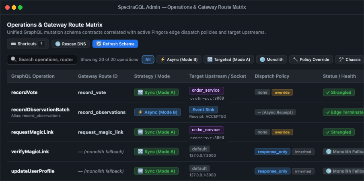Image resolution: width=364 pixels, height=181 pixels.
Task: Click the Receipt: ACCEPTED text
Action: [208, 117]
